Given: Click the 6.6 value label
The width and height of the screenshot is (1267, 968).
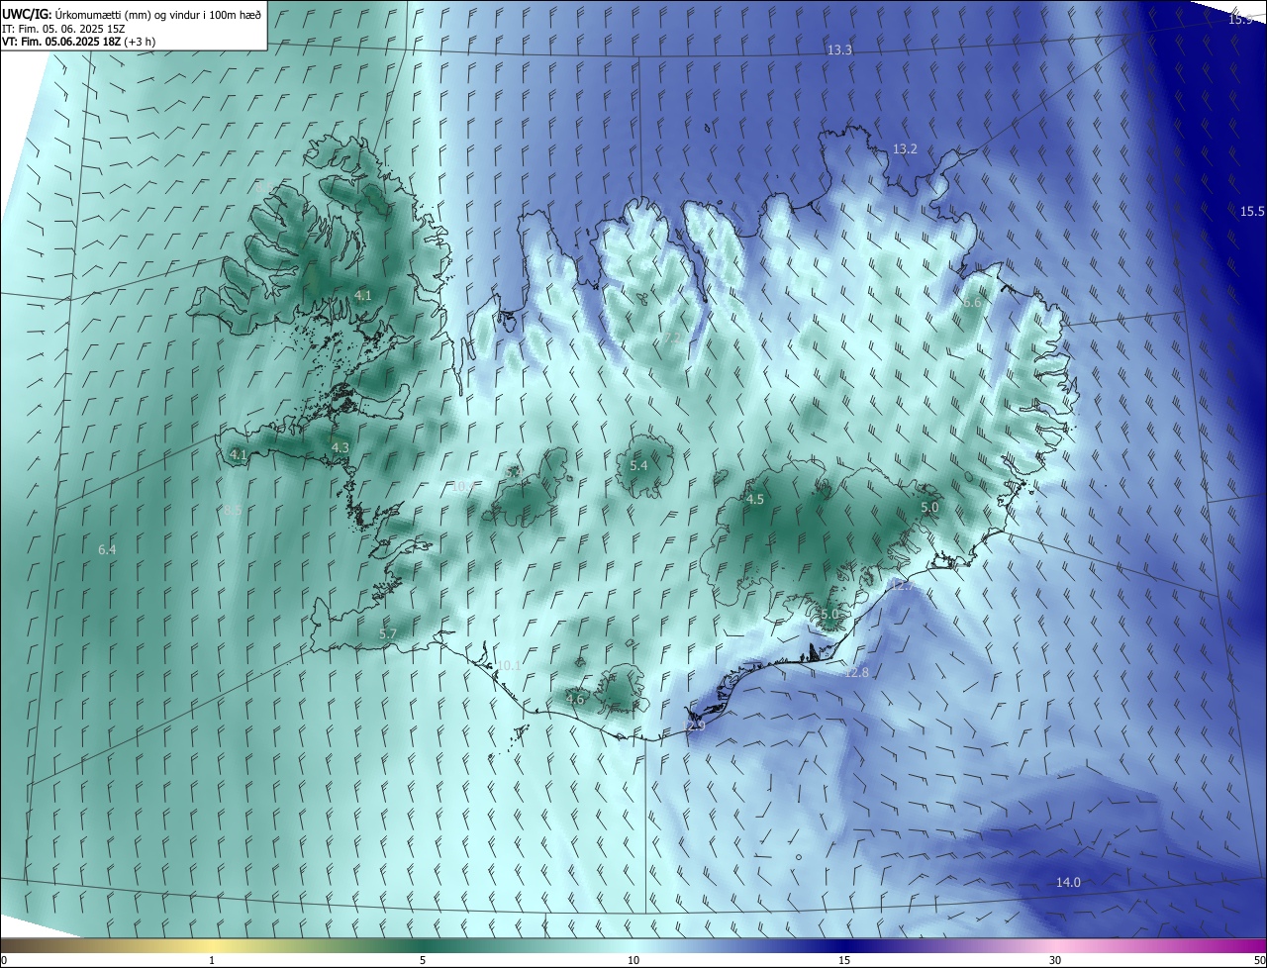Looking at the screenshot, I should click(x=972, y=303).
